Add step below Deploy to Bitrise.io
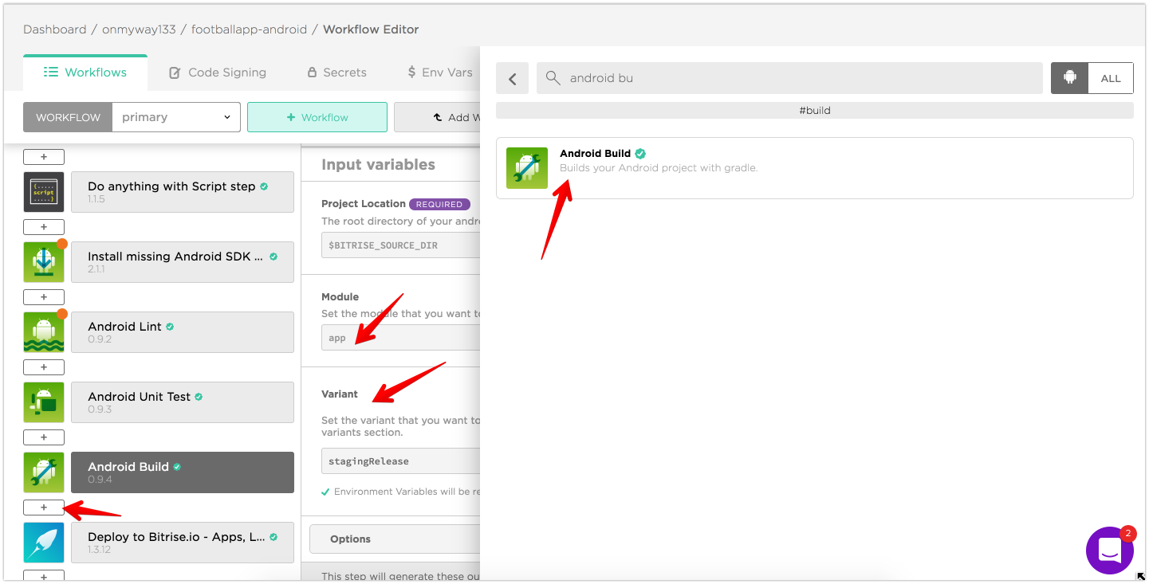1149x584 pixels. (x=44, y=576)
